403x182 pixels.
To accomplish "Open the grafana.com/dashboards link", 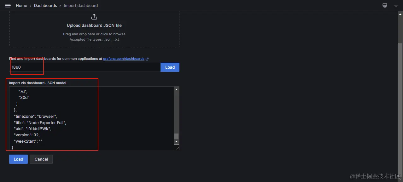I will coord(124,59).
